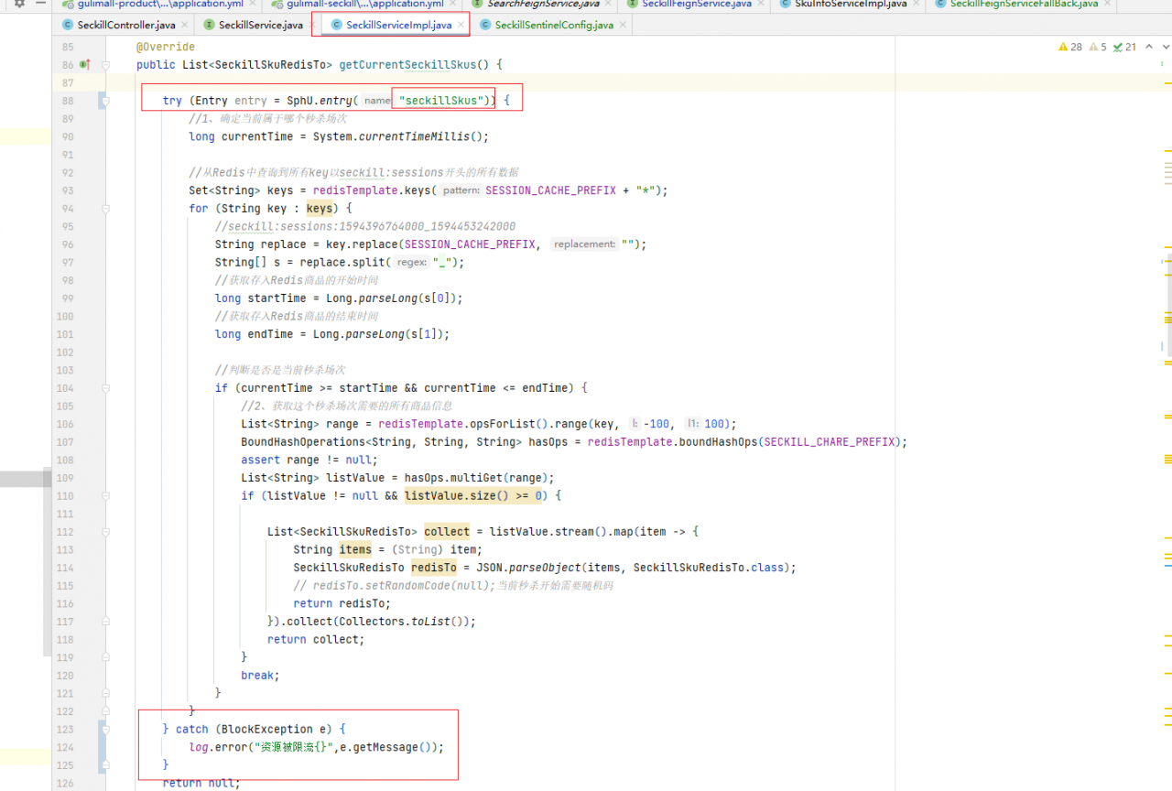Click SECKILL_CHARE_PREFIX constant on line 107

click(830, 441)
